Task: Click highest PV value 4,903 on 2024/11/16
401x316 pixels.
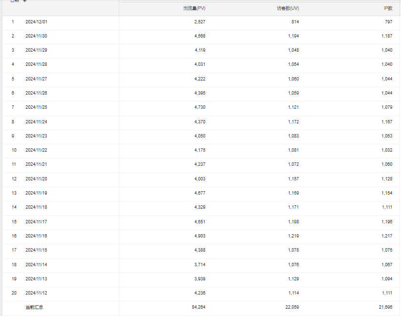Action: tap(200, 236)
